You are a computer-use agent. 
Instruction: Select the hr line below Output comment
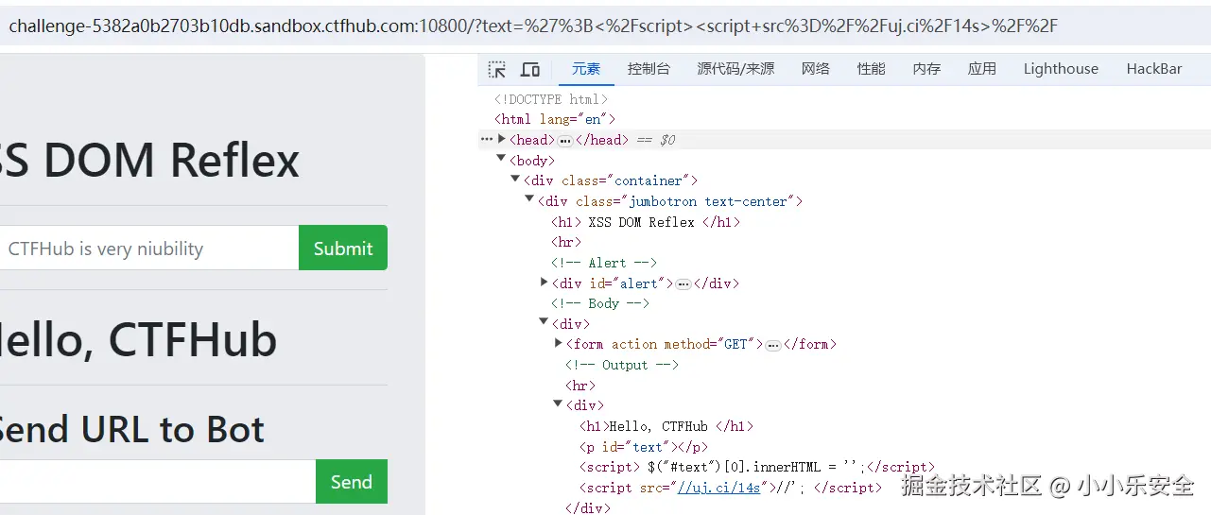click(580, 386)
